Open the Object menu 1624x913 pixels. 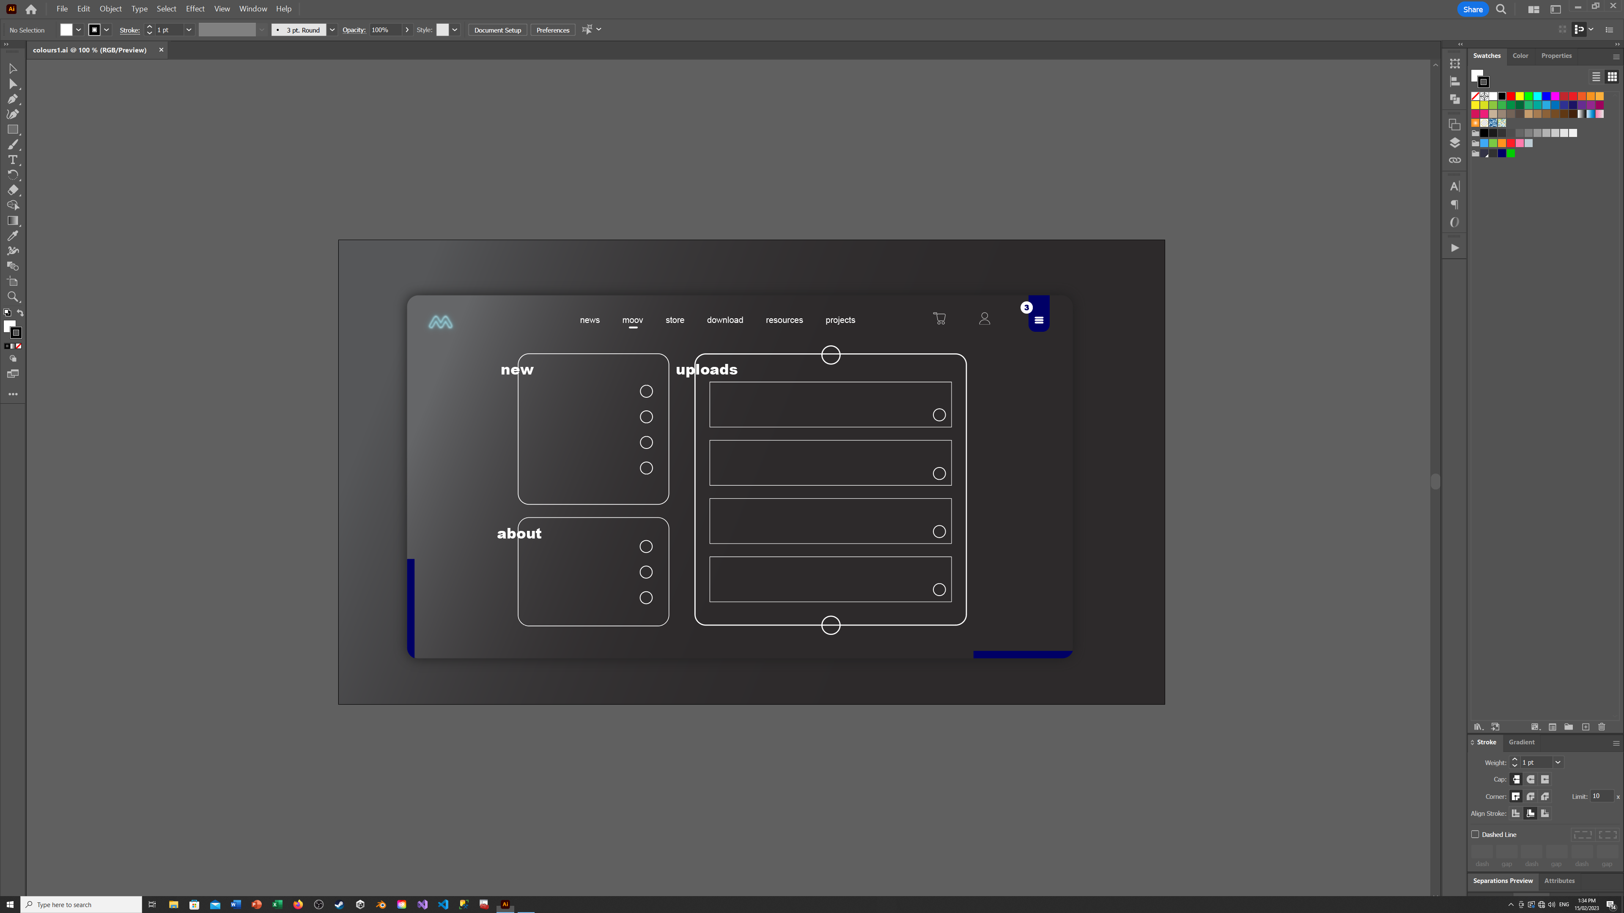[x=110, y=9]
